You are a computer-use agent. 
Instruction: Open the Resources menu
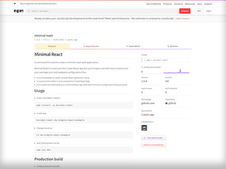coord(190,4)
